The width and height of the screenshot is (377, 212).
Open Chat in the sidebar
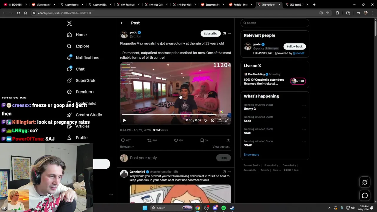click(x=76, y=69)
